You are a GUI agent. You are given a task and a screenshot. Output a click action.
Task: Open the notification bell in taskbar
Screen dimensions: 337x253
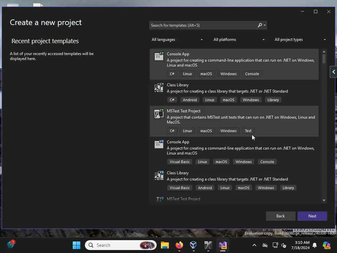pos(314,245)
